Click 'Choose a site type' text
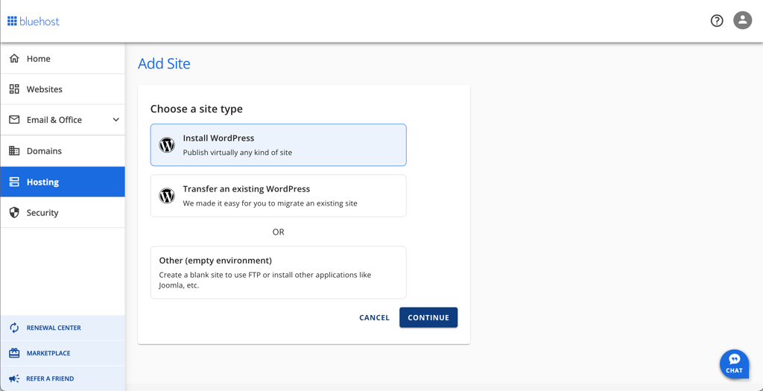Viewport: 763px width, 391px height. tap(197, 109)
